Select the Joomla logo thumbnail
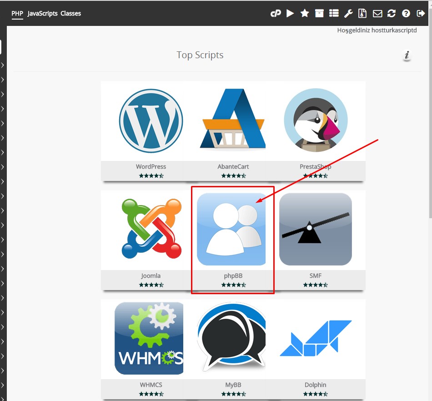 point(151,229)
